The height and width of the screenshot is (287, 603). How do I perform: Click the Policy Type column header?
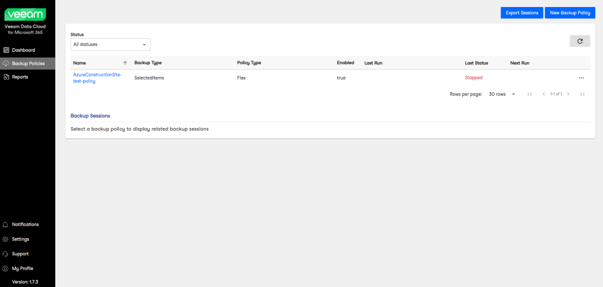249,62
